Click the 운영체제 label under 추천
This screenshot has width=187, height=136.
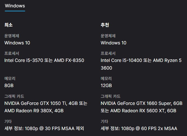click(108, 36)
